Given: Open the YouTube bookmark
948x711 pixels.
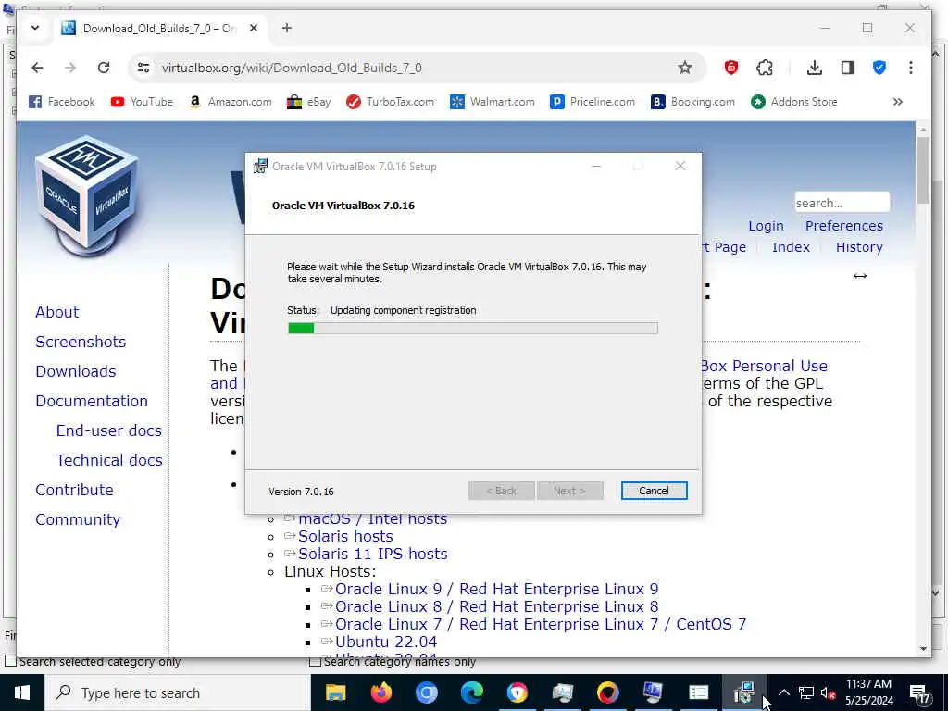Looking at the screenshot, I should [142, 102].
